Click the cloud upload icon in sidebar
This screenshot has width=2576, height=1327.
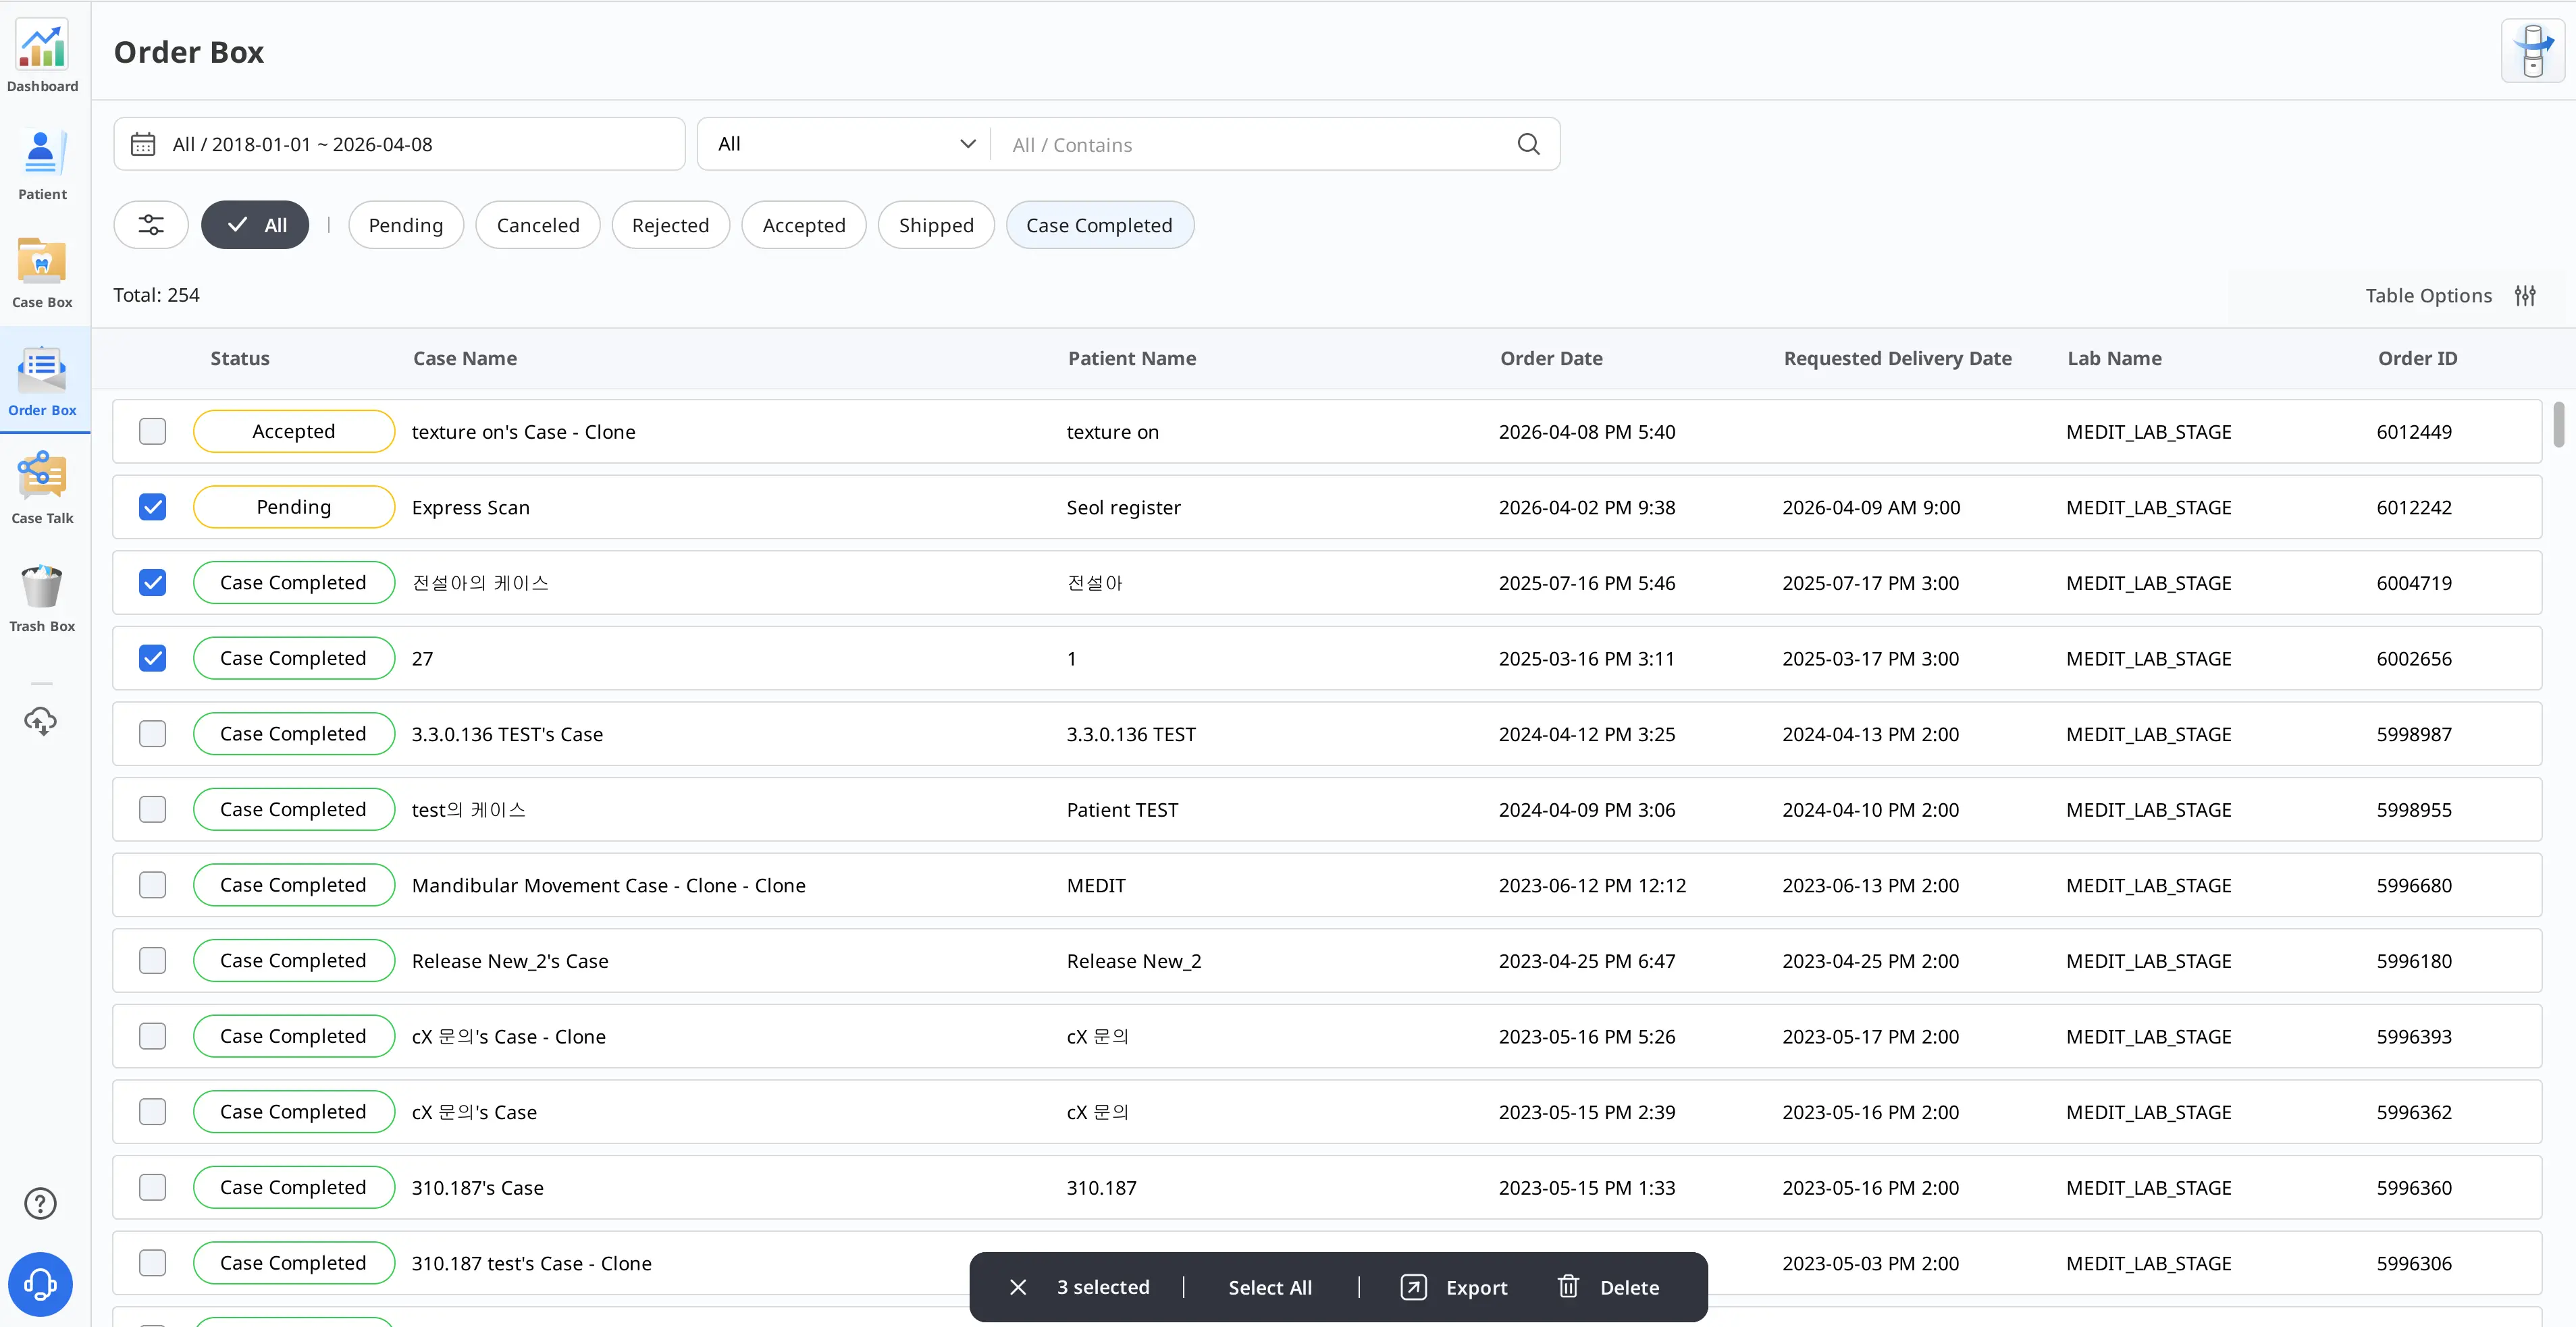pos(41,720)
